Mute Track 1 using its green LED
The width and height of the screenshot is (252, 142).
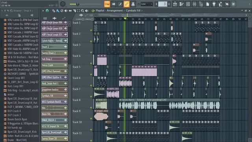coord(91,30)
